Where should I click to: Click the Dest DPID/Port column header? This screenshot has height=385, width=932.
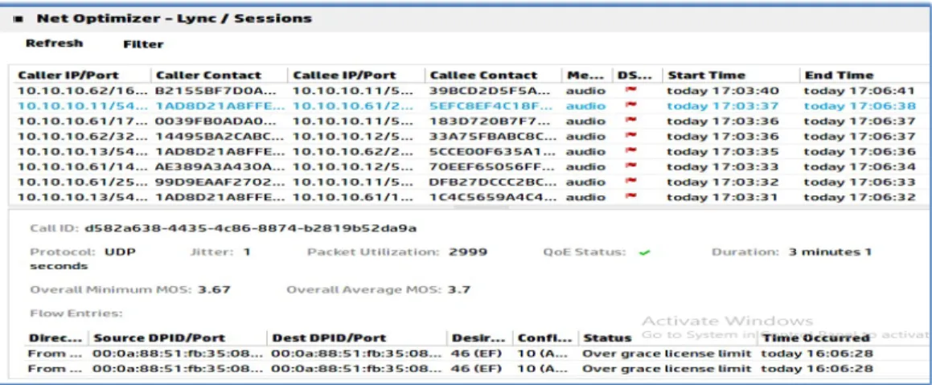coord(329,338)
